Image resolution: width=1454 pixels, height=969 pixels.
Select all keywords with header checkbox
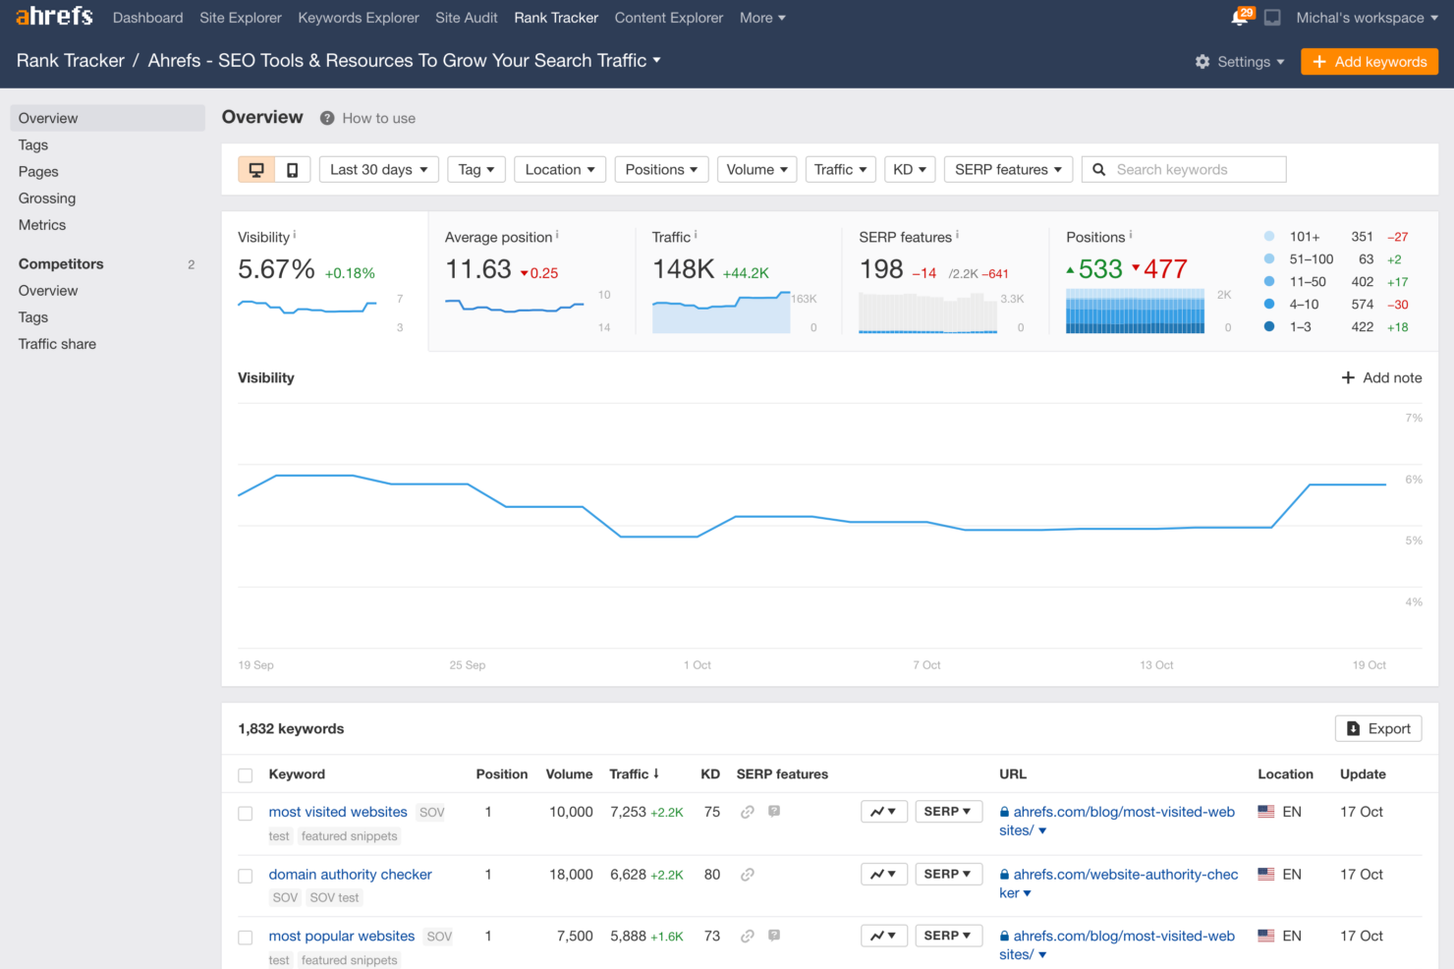(246, 775)
